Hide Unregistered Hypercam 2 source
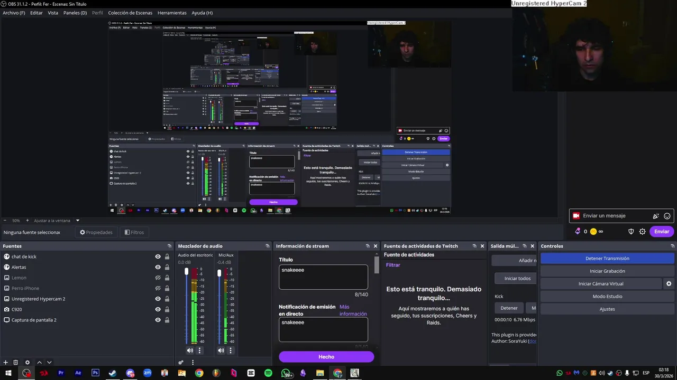This screenshot has width=677, height=380. tap(158, 299)
